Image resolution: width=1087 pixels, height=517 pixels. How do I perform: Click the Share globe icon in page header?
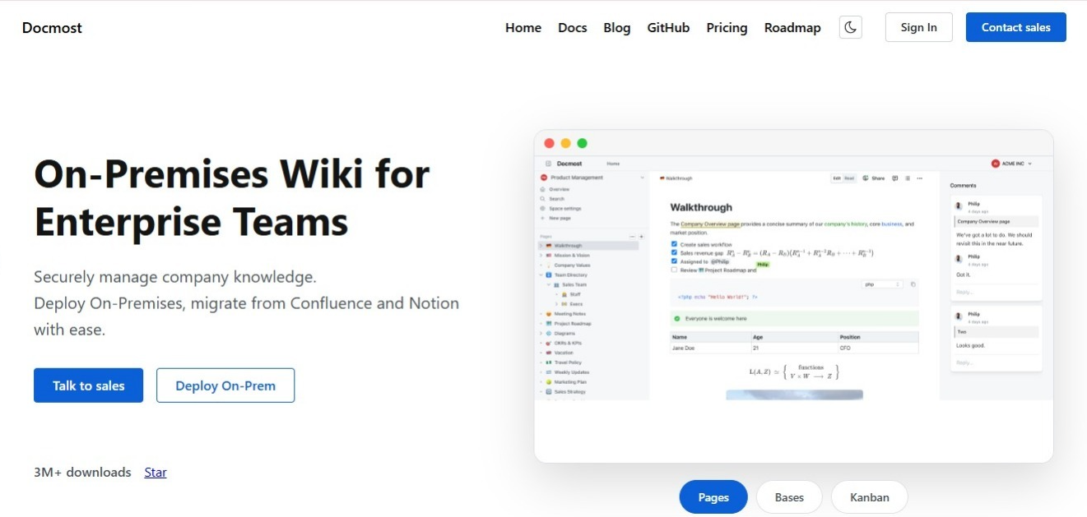coord(866,178)
